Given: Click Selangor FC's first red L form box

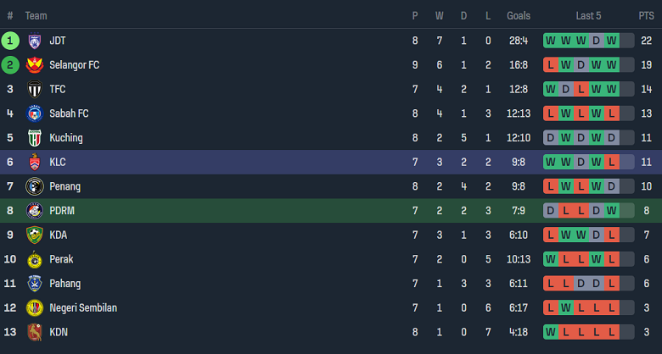Looking at the screenshot, I should tap(550, 65).
